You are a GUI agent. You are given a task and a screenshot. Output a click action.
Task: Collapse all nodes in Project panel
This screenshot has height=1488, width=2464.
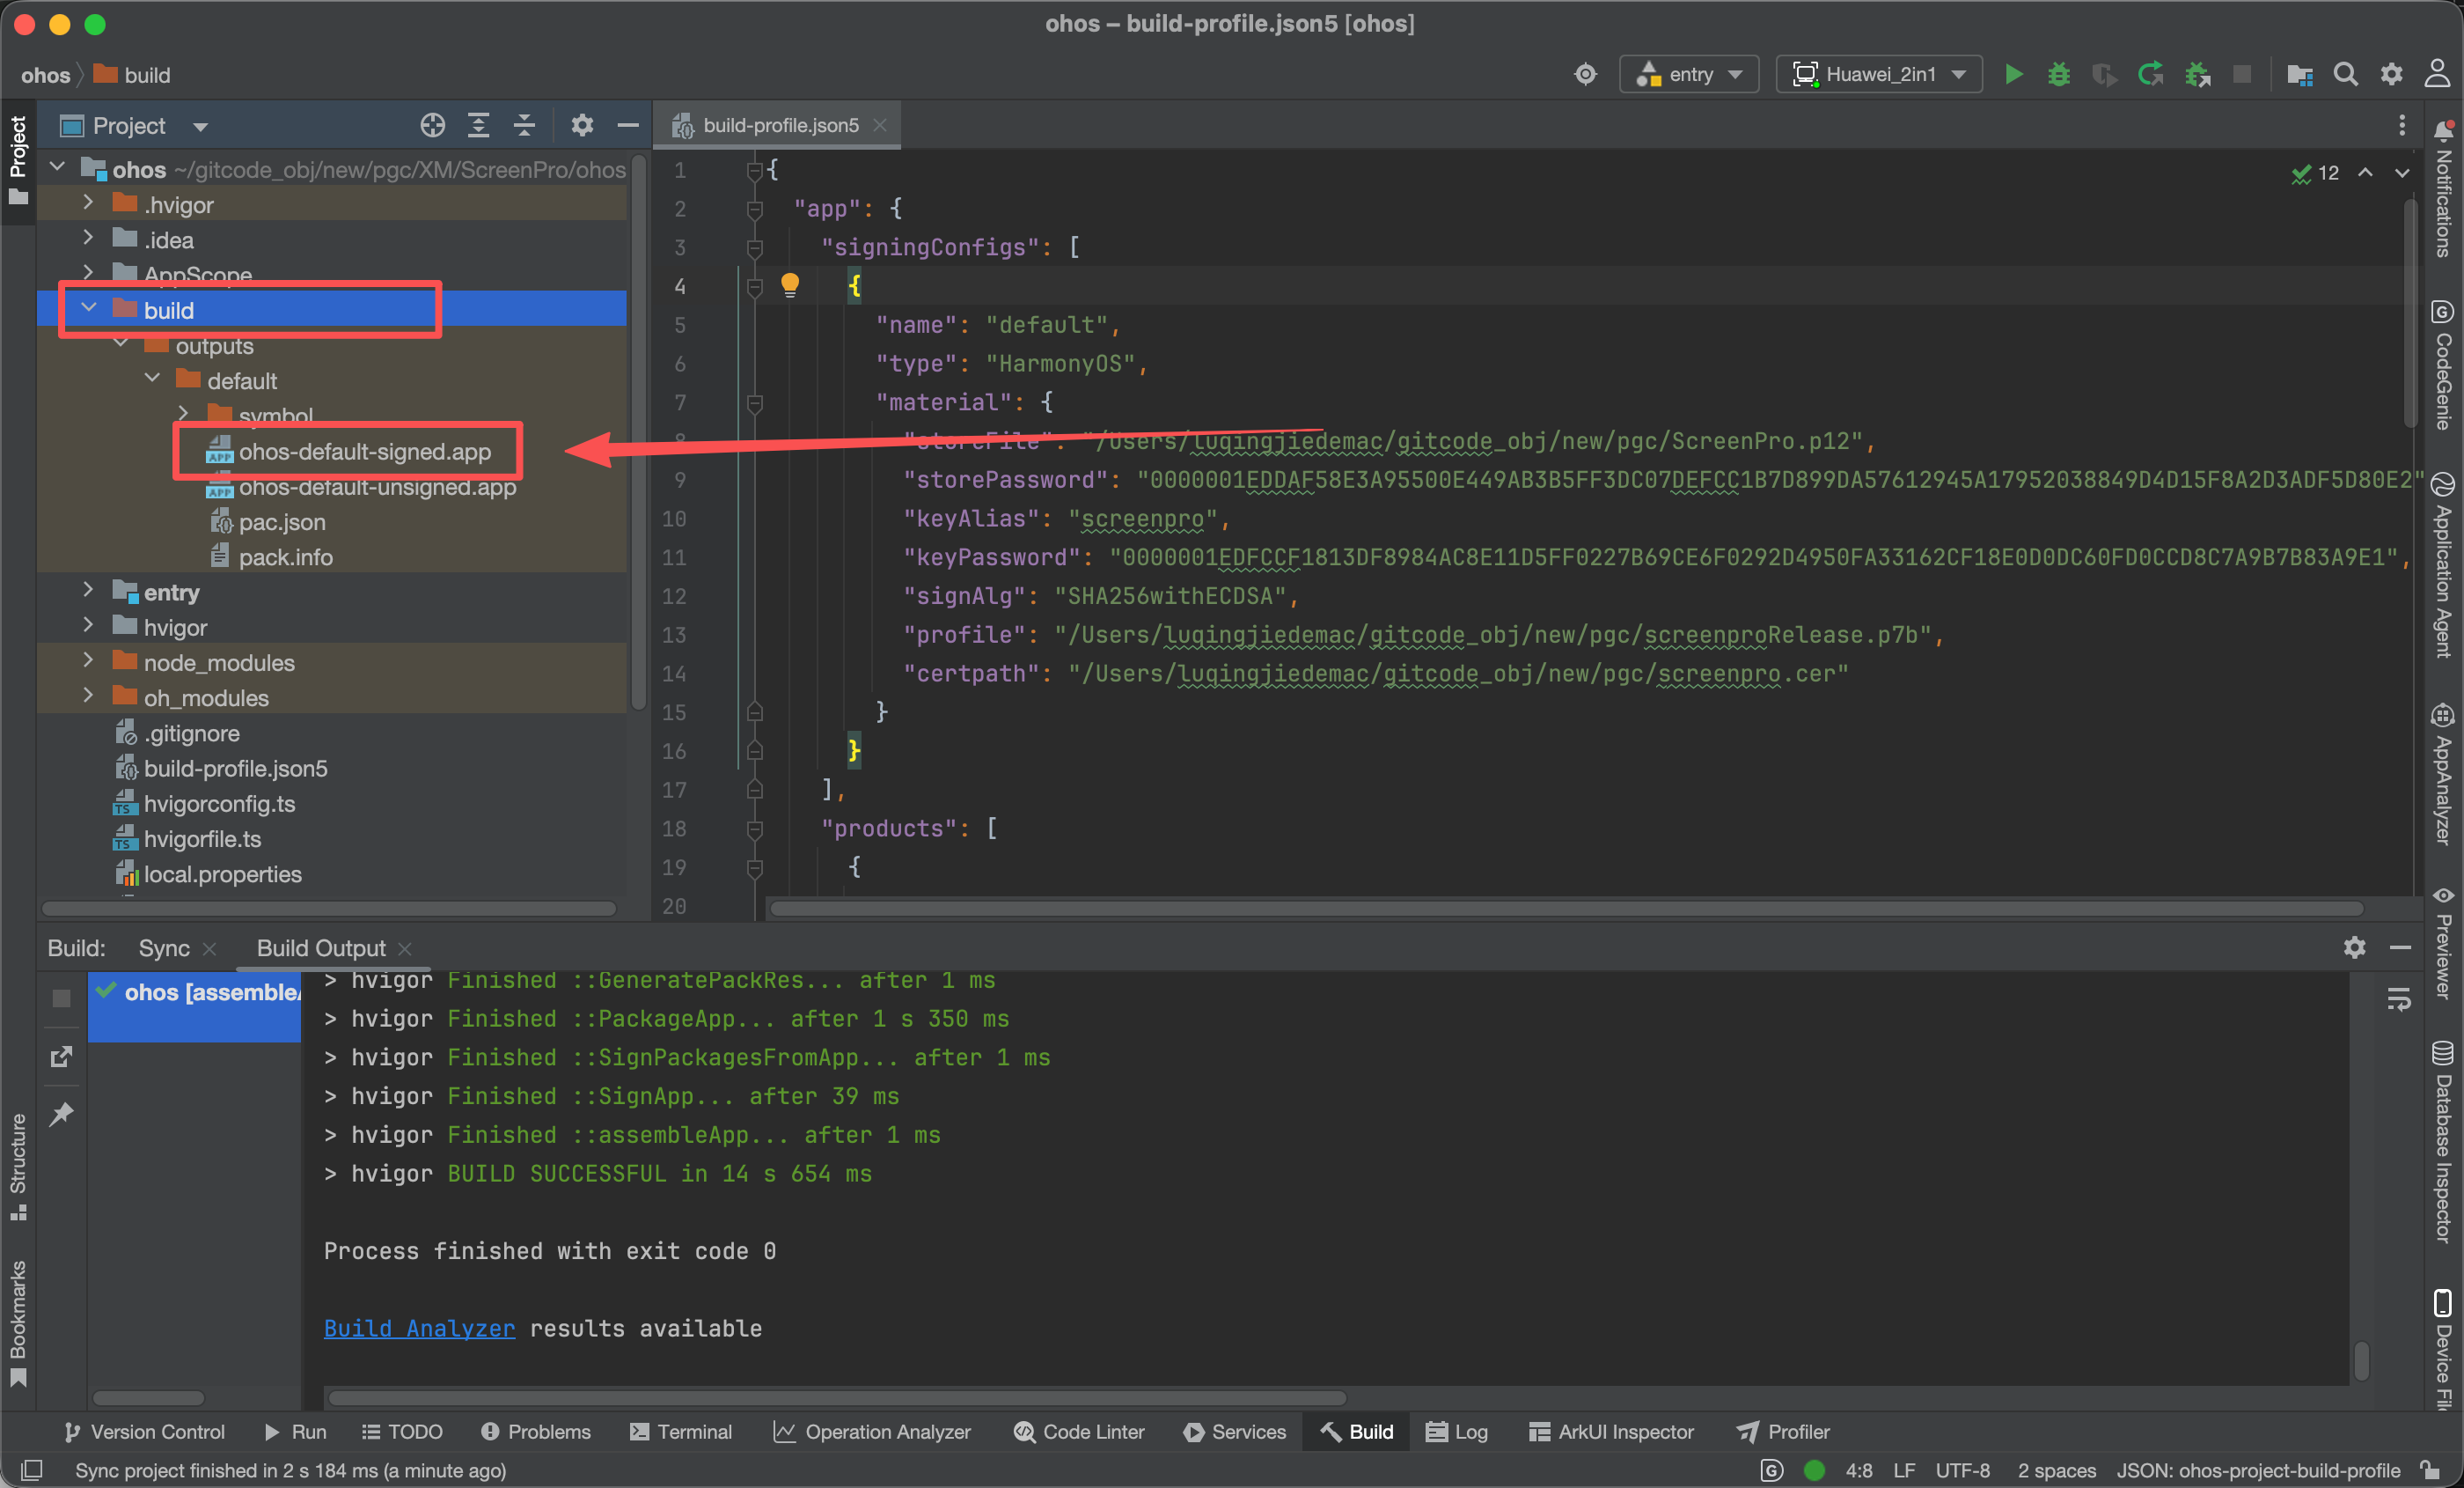[524, 125]
